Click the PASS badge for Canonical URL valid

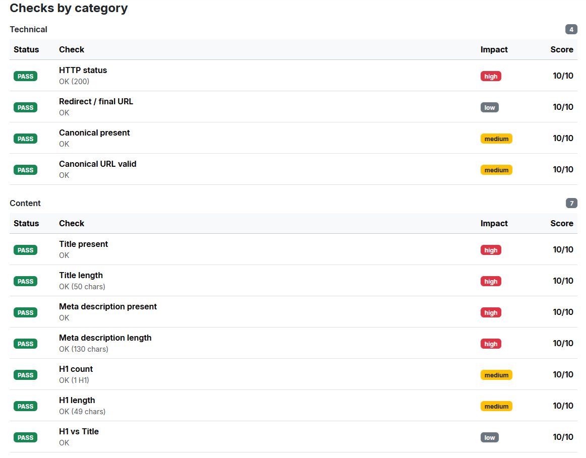click(25, 170)
